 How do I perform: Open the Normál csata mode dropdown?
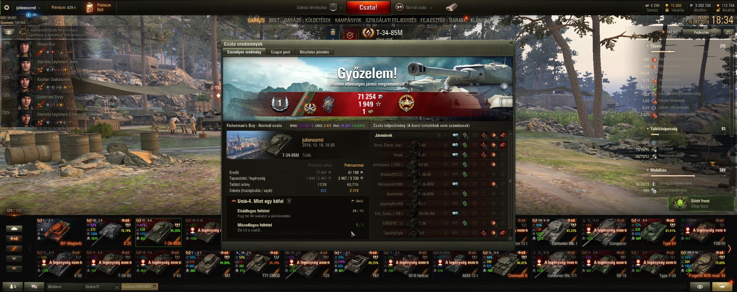(416, 7)
